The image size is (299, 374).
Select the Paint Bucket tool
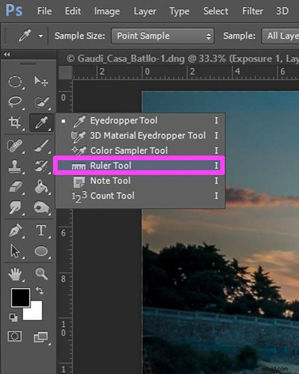42,186
